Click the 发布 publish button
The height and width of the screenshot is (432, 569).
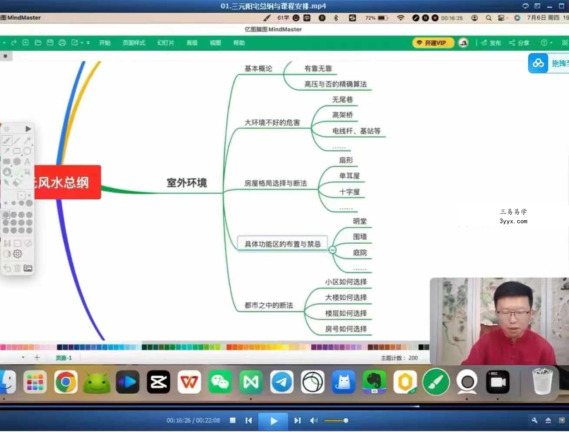coord(491,43)
